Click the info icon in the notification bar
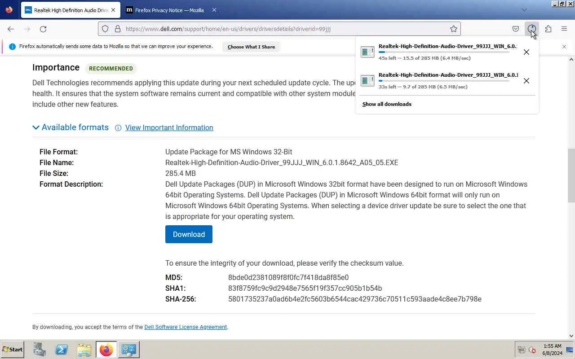 tap(12, 47)
